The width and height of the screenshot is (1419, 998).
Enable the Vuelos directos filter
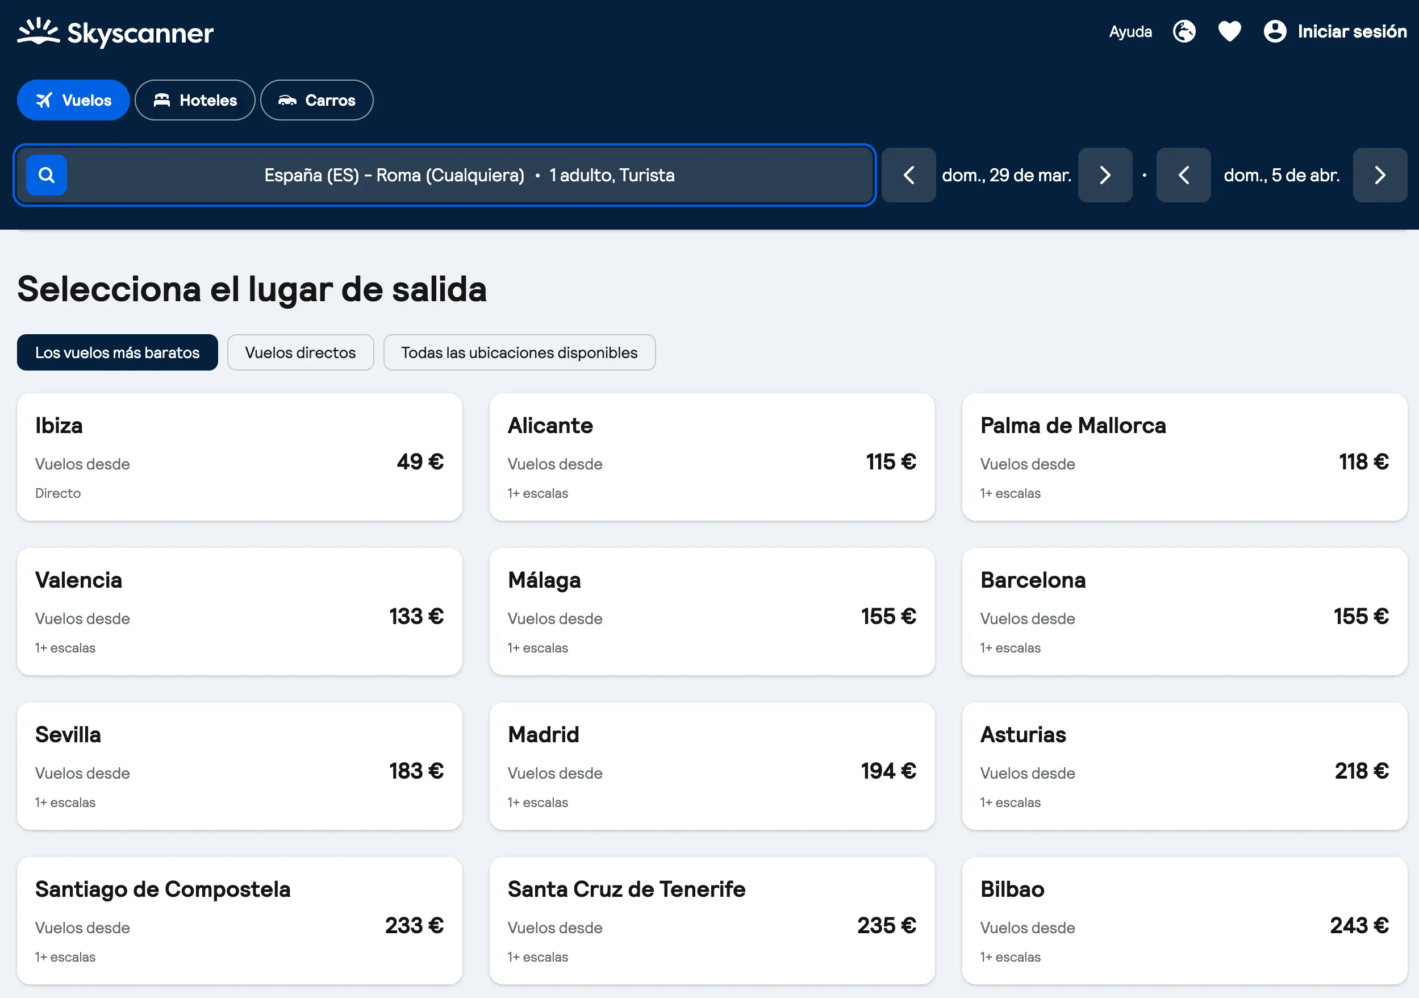[301, 352]
